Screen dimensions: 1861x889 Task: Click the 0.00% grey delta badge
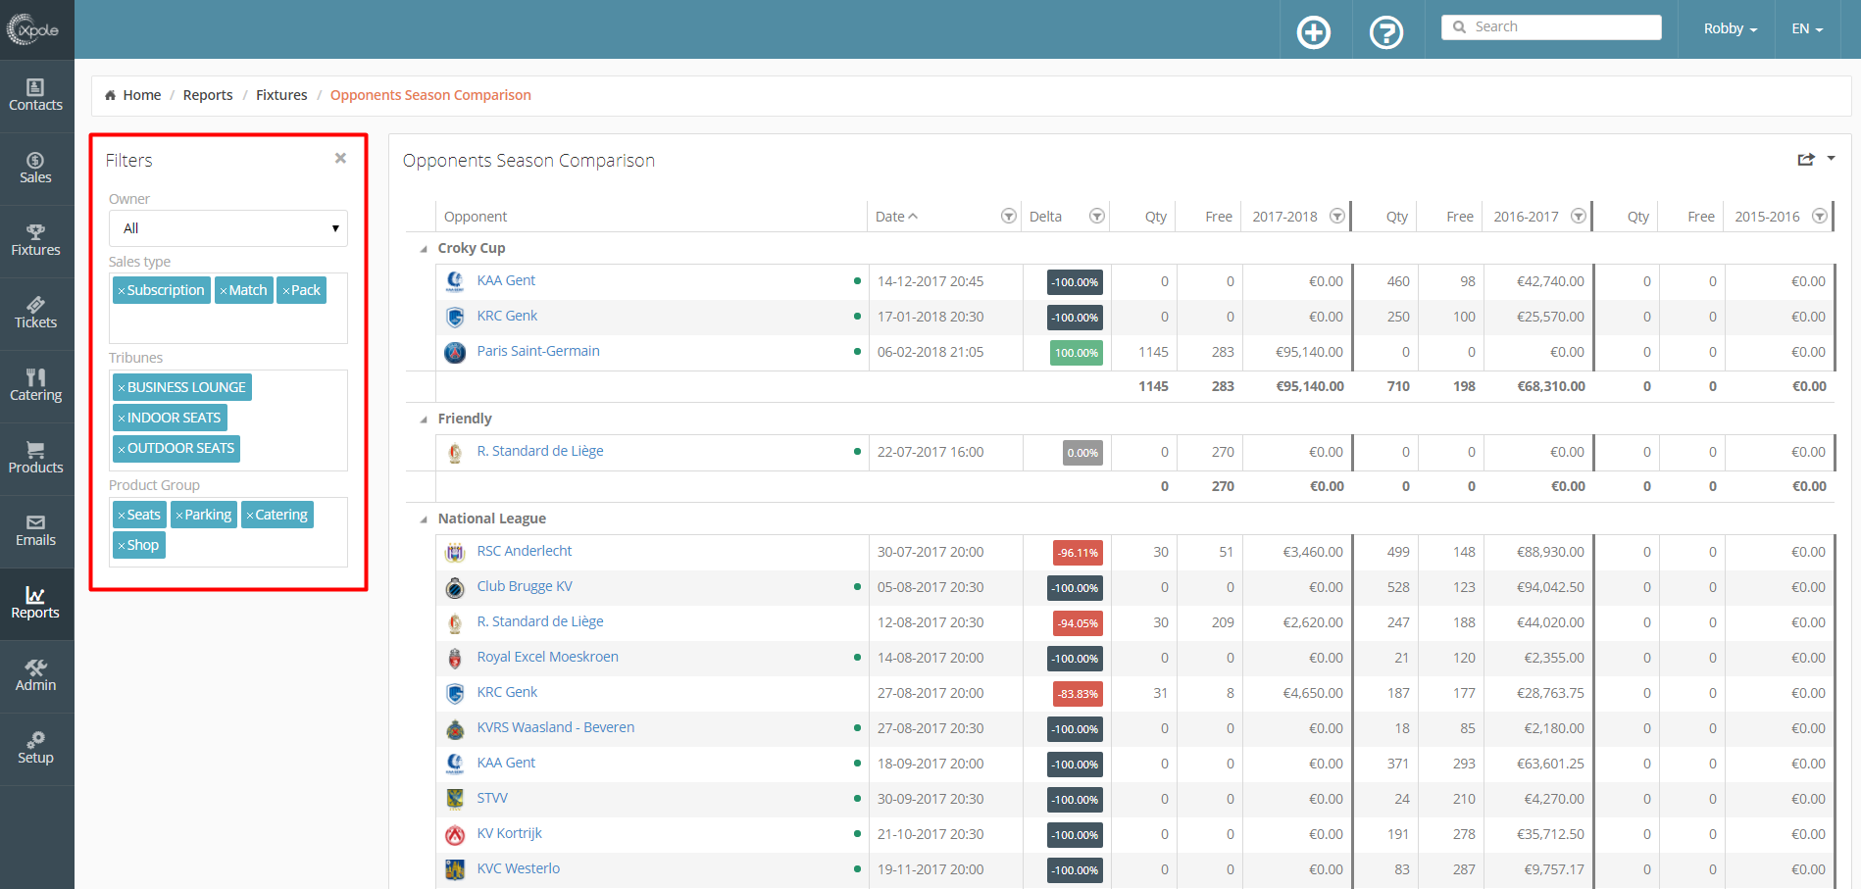click(1082, 453)
